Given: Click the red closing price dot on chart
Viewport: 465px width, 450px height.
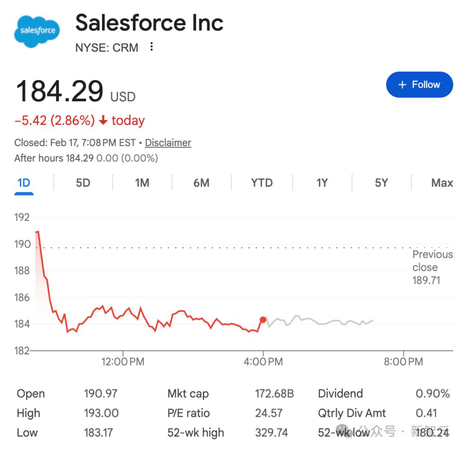Looking at the screenshot, I should click(x=263, y=320).
